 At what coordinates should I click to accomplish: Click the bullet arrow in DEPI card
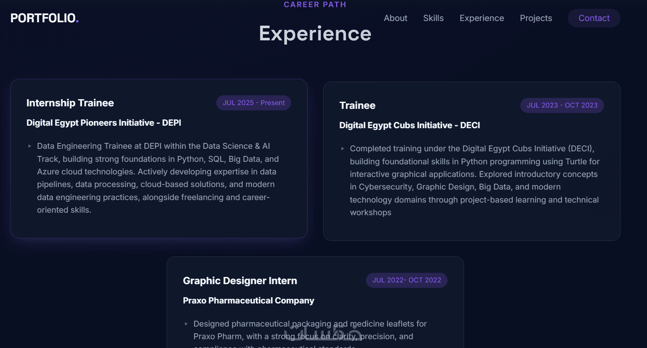[x=30, y=146]
